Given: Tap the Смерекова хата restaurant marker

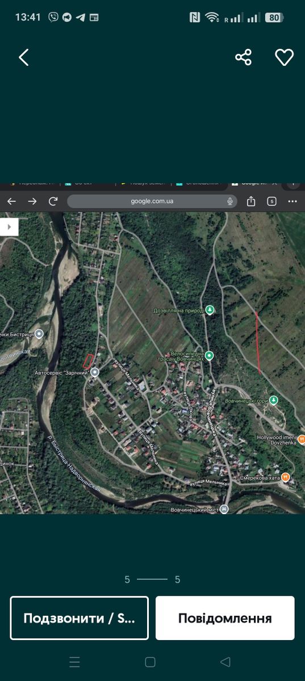Looking at the screenshot, I should click(x=286, y=477).
